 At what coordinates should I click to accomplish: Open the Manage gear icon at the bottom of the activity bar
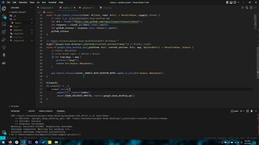point(4,132)
